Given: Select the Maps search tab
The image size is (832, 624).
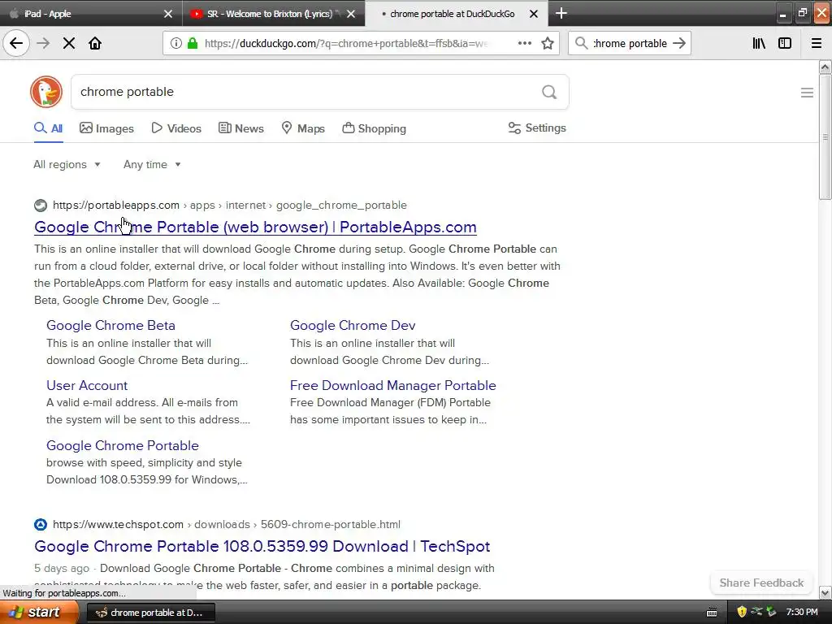Looking at the screenshot, I should [x=303, y=128].
